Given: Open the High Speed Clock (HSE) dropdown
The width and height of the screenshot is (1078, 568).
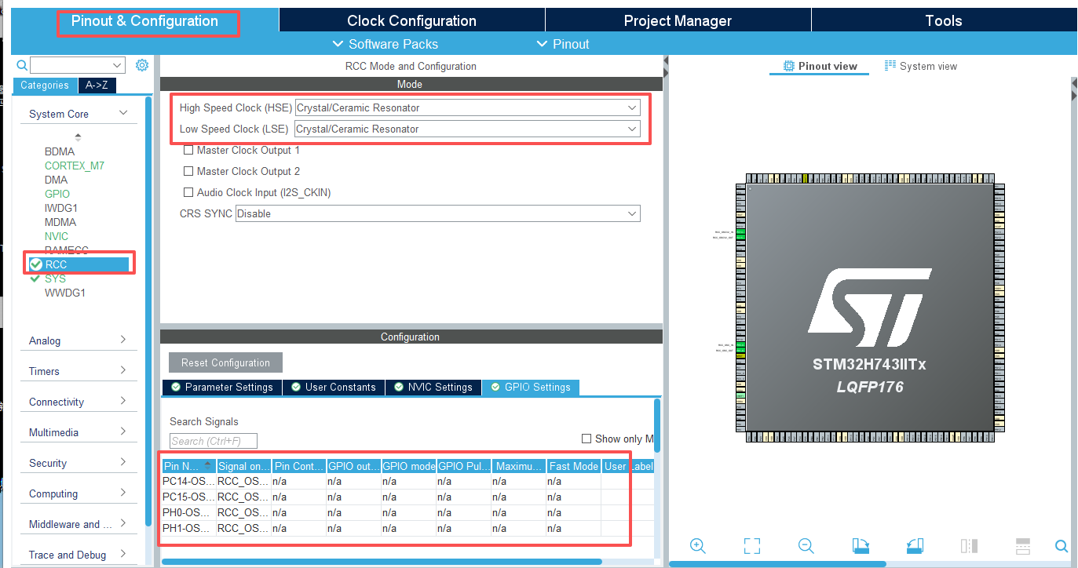Looking at the screenshot, I should (x=467, y=107).
